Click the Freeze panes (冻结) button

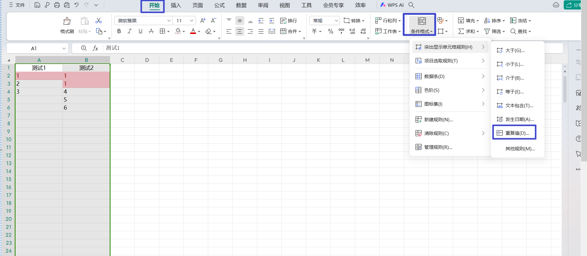click(x=520, y=21)
